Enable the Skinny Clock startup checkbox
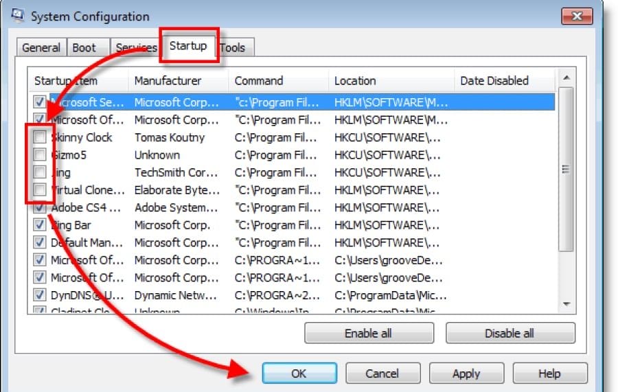618x392 pixels. coord(39,137)
